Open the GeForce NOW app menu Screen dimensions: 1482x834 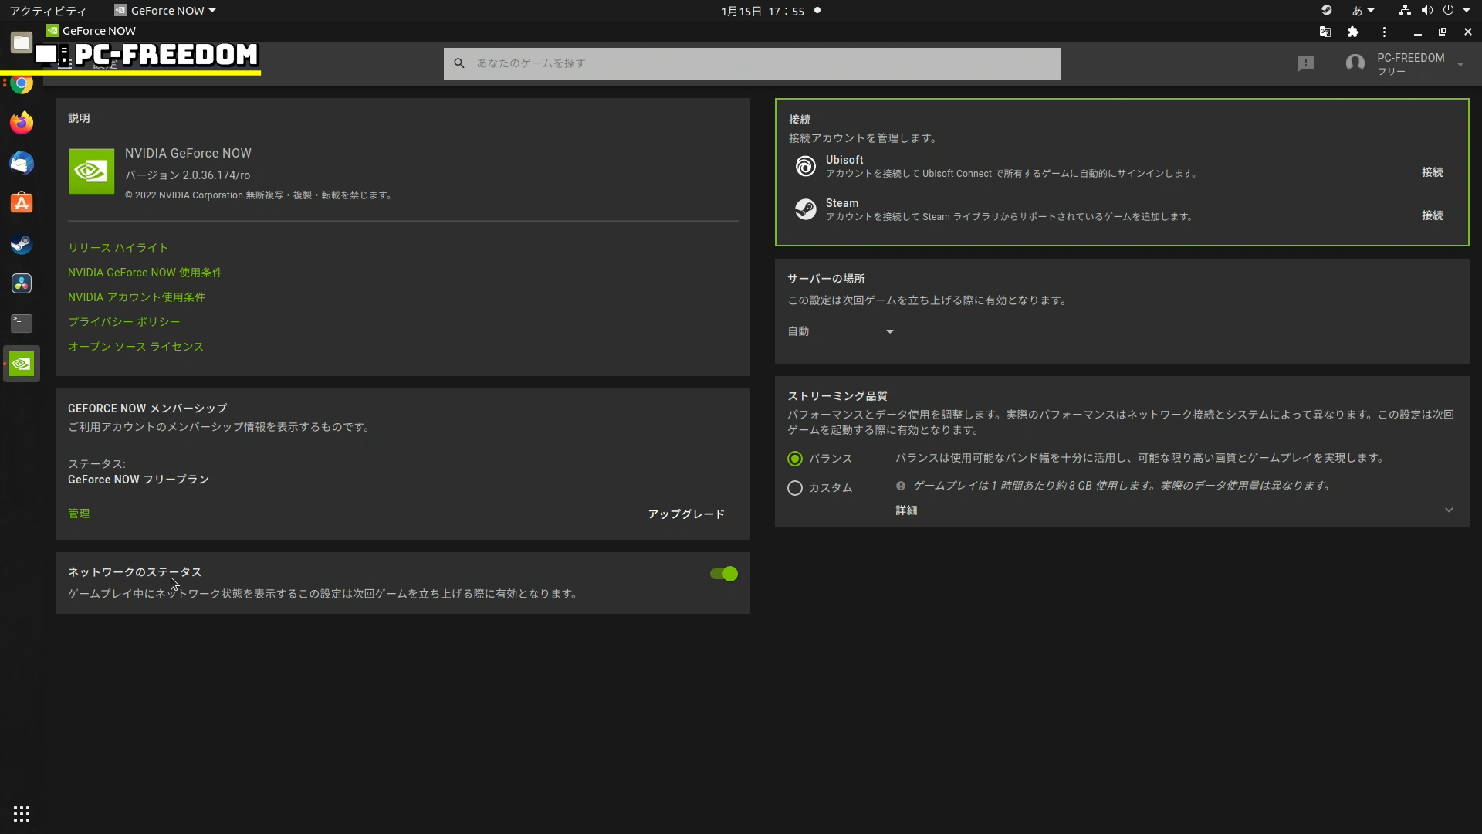tap(165, 11)
